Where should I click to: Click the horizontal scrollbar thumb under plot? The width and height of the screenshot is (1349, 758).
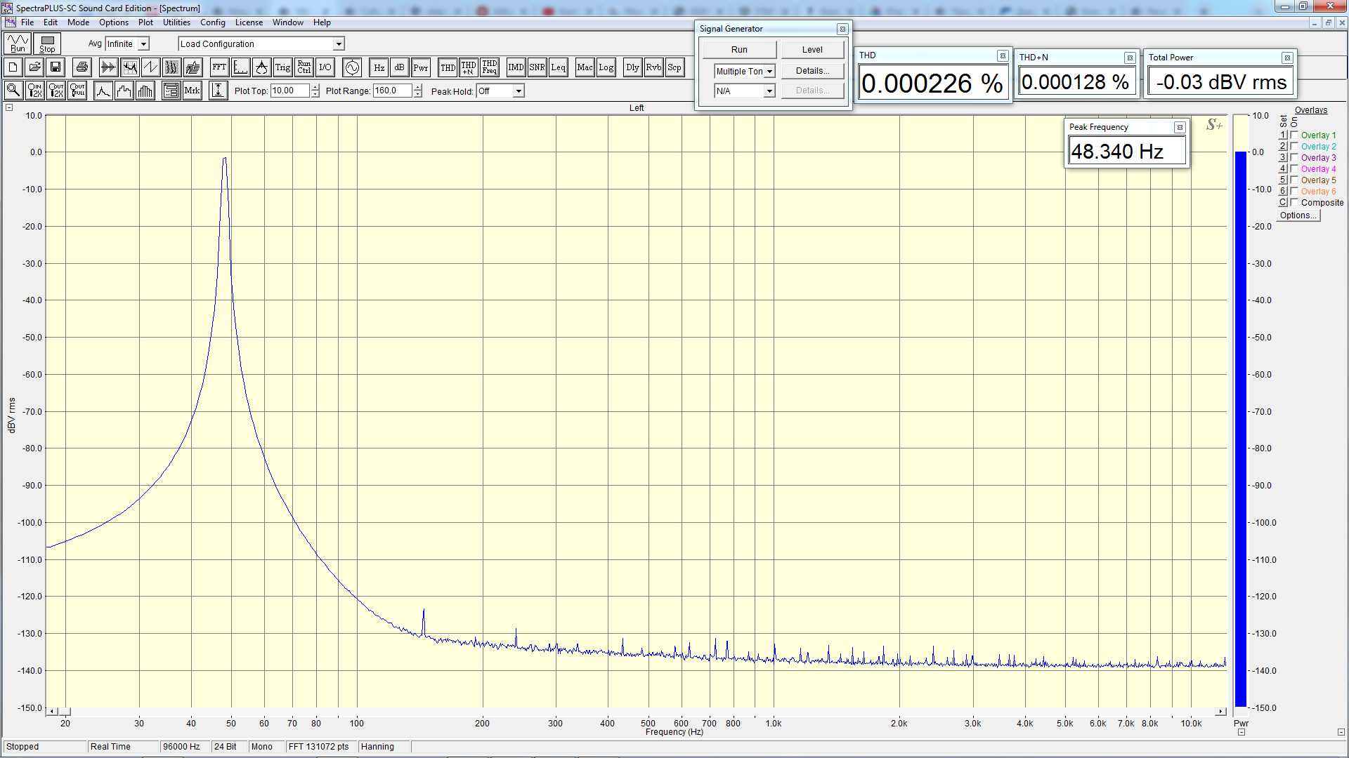pyautogui.click(x=65, y=711)
